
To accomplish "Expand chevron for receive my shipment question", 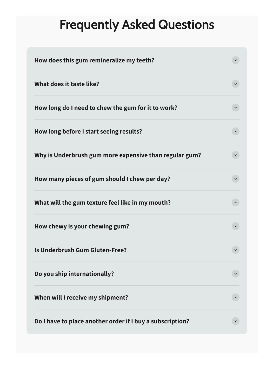I will click(x=235, y=297).
